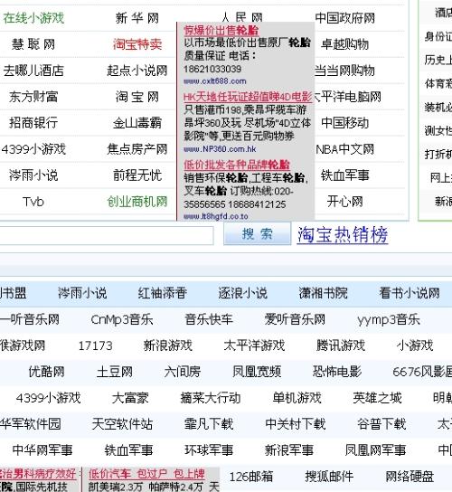The height and width of the screenshot is (492, 452).
Task: Open 新华网 link
Action: pos(137,18)
